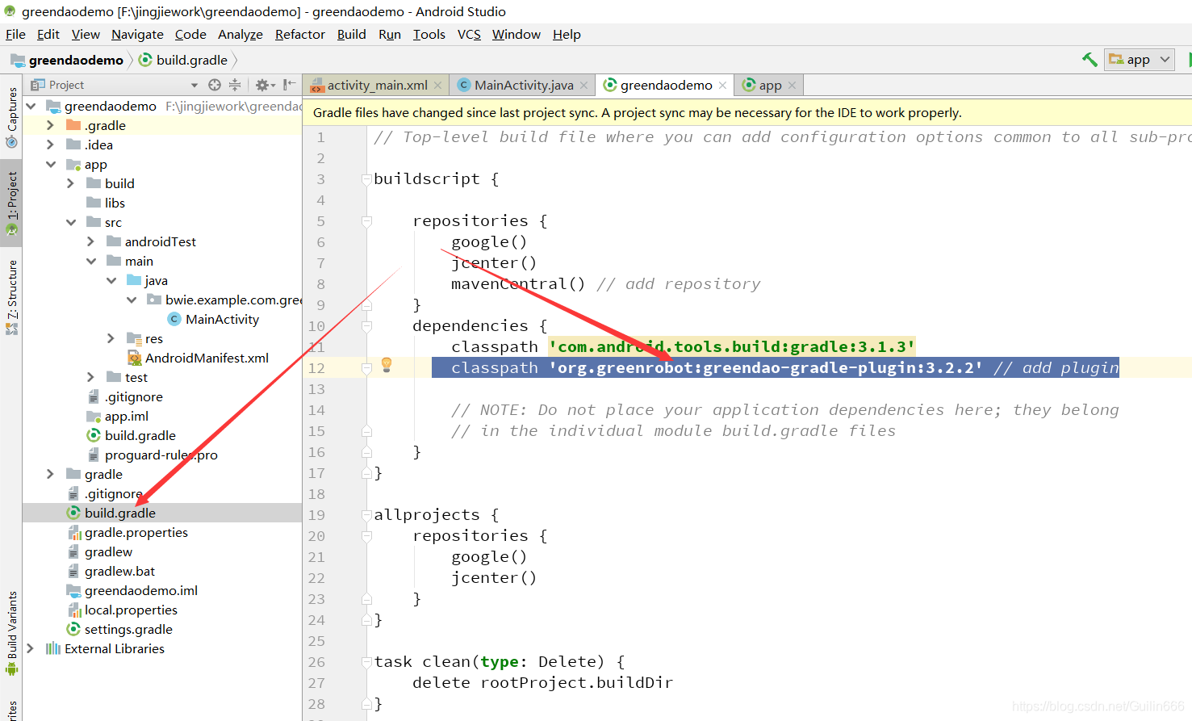Open the VCS menu
This screenshot has height=721, width=1192.
pos(469,34)
